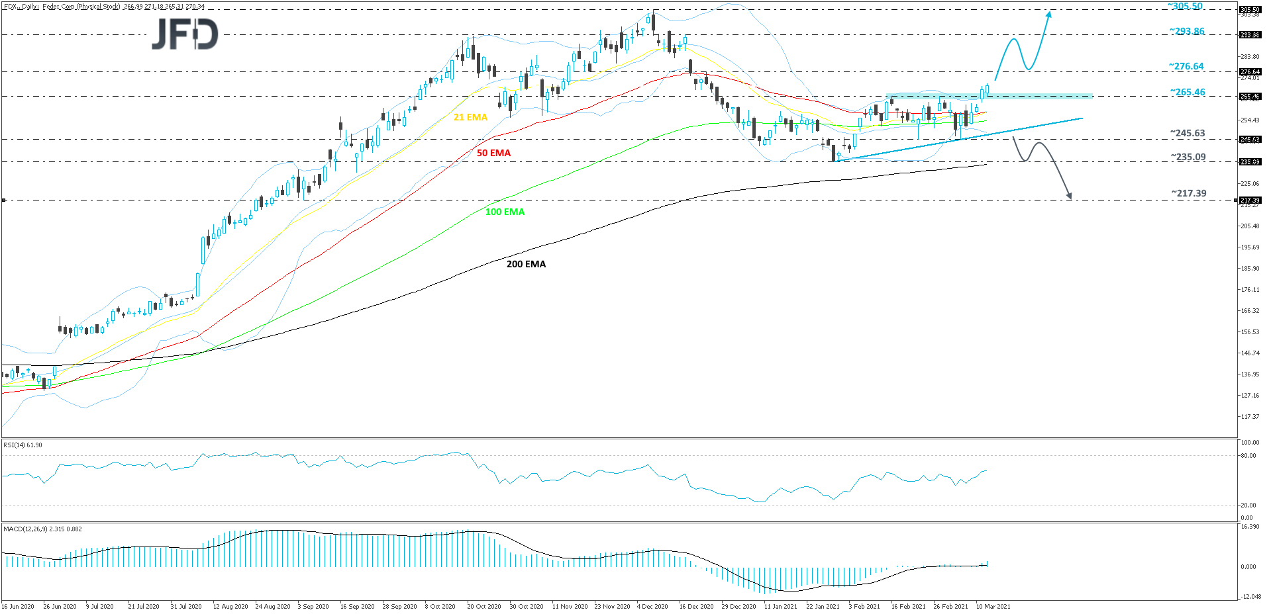Image resolution: width=1269 pixels, height=614 pixels.
Task: Click the 21 EMA label
Action: coord(470,117)
